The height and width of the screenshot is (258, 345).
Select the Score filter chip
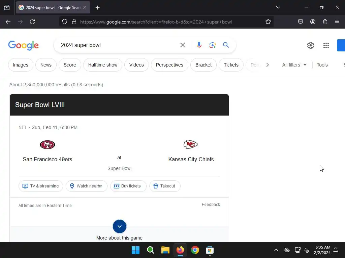point(70,65)
